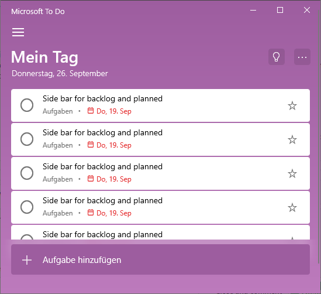Click the Aufgabe hinzufügen input field

pos(160,259)
